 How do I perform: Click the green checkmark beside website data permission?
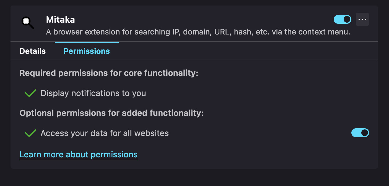click(30, 133)
